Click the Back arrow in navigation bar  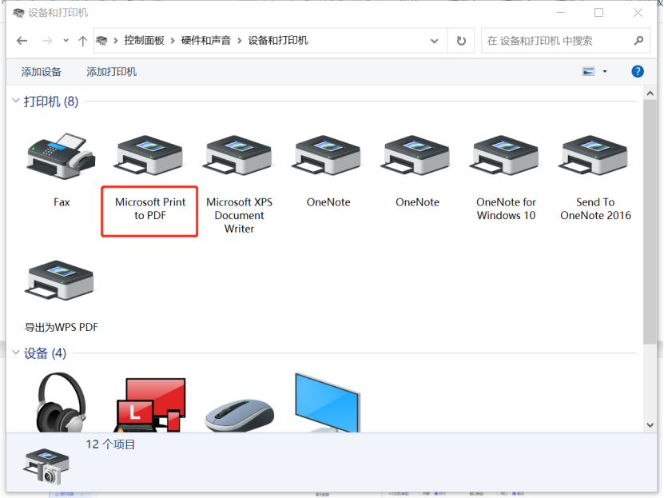(22, 41)
